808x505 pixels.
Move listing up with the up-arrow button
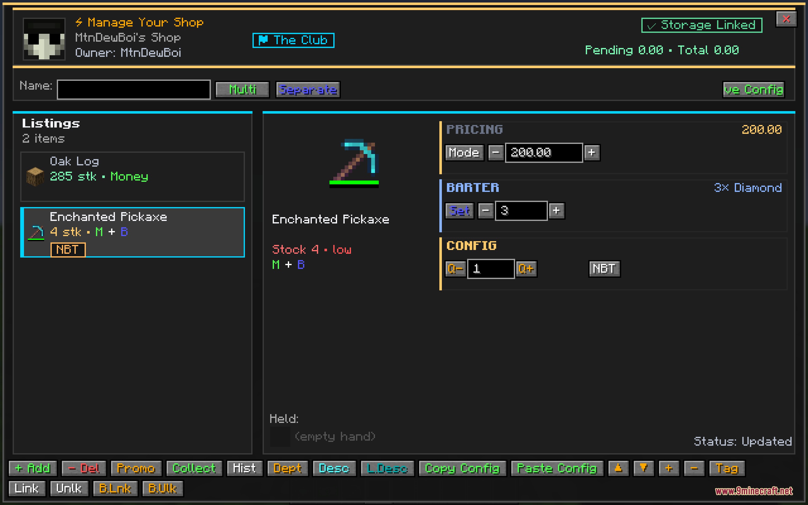click(x=618, y=468)
